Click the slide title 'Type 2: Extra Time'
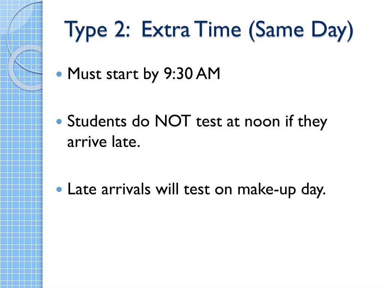 [x=208, y=30]
